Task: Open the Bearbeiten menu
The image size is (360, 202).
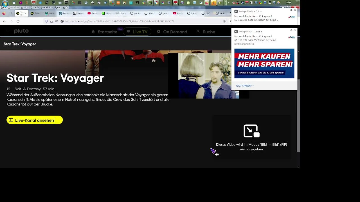Action: coord(14,7)
